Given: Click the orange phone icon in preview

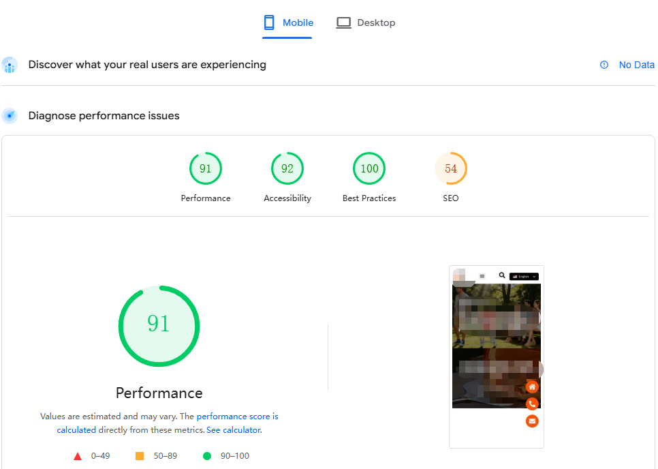Looking at the screenshot, I should 532,404.
